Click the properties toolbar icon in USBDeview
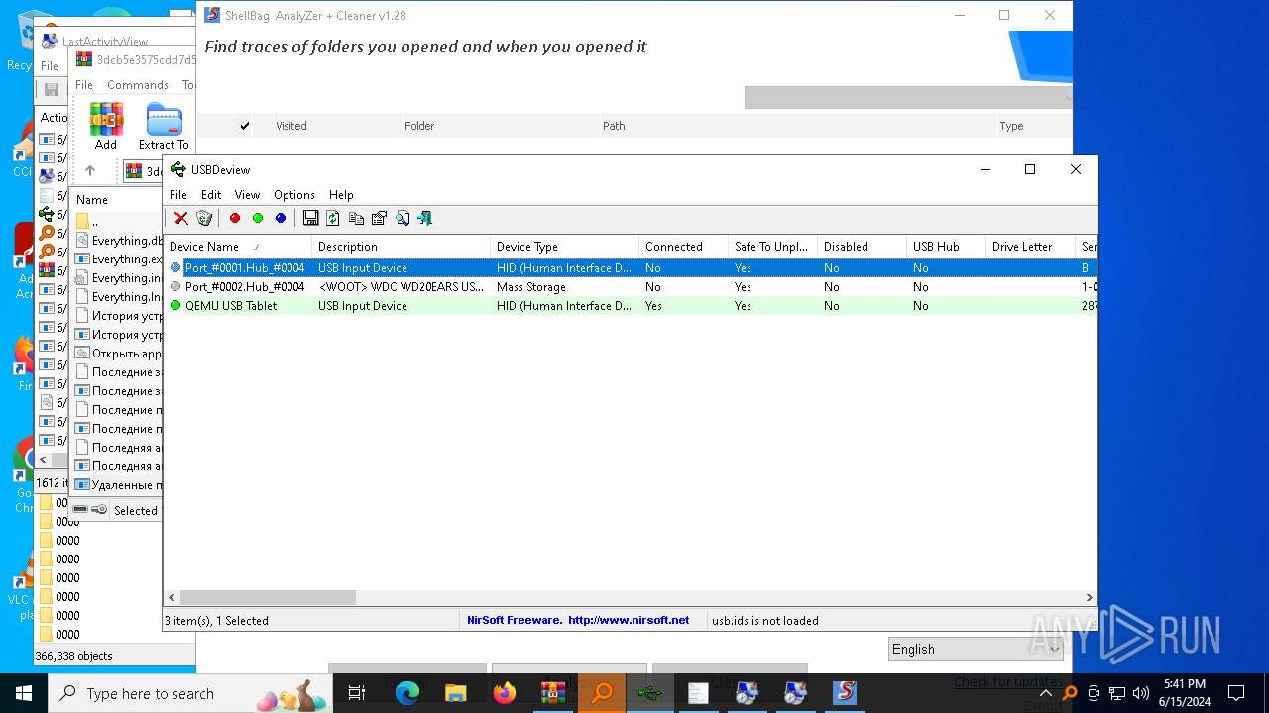Image resolution: width=1269 pixels, height=713 pixels. click(379, 218)
